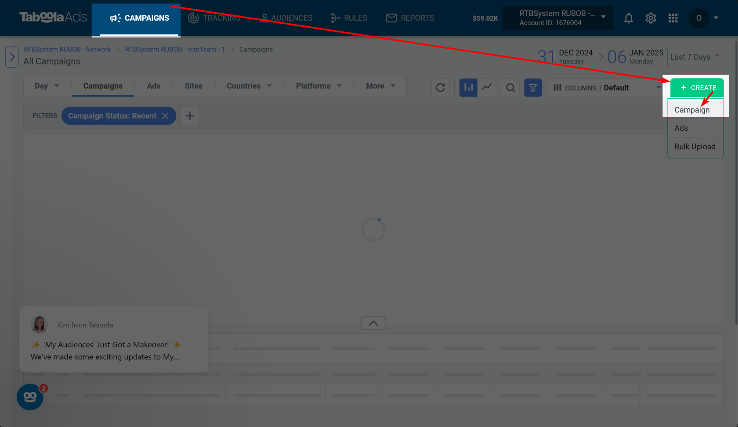738x427 pixels.
Task: Open the chatbot help bubble
Action: pyautogui.click(x=30, y=397)
